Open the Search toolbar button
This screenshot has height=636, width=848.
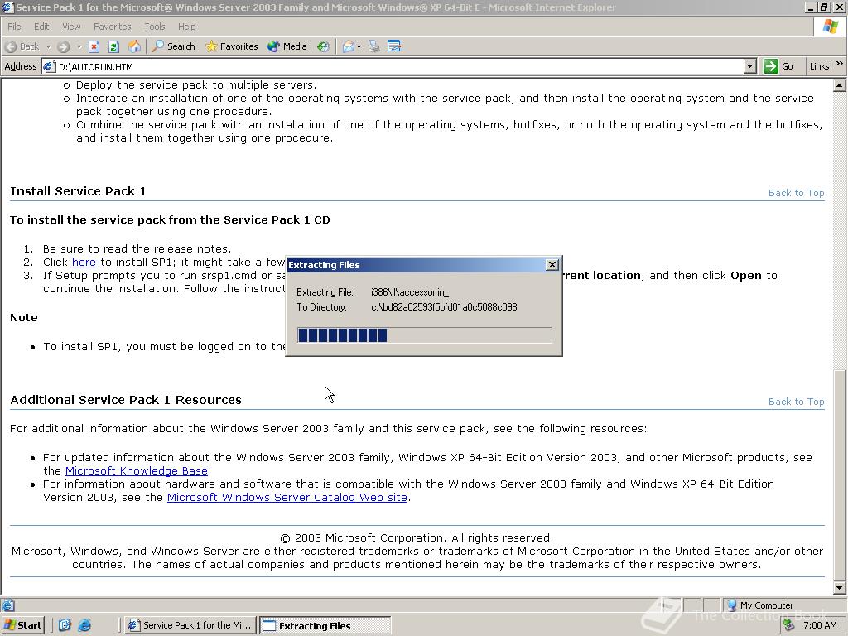point(174,46)
